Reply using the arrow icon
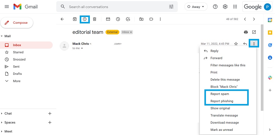 pos(245,44)
